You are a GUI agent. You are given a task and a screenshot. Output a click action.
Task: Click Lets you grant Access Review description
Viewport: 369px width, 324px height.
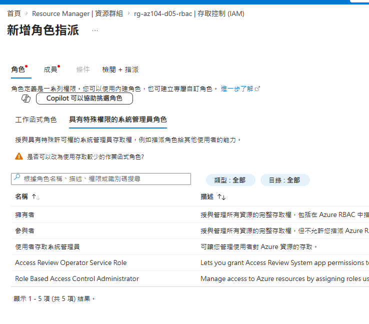(285, 263)
